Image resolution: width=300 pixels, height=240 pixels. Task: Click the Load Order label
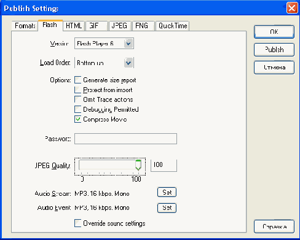55,63
